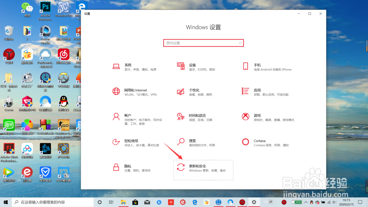
Task: Open Mail app from taskbar
Action: (x=147, y=202)
